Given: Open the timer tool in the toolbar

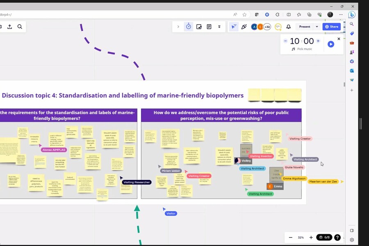Looking at the screenshot, I should [189, 27].
